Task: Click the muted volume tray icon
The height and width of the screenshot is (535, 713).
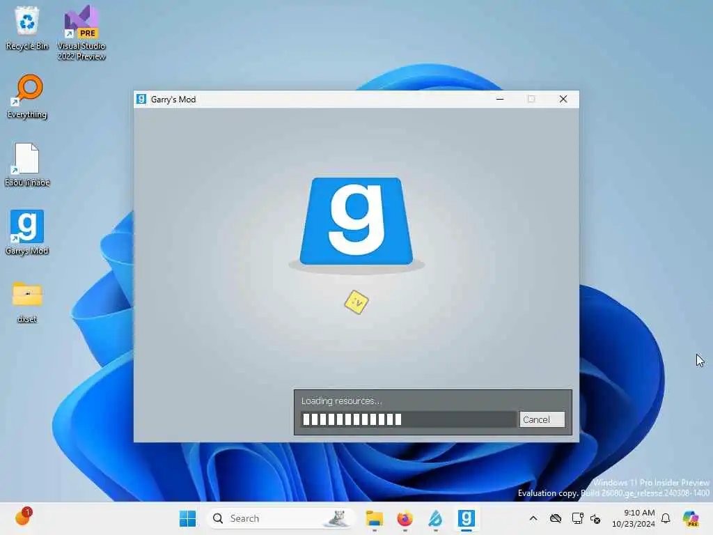Action: click(595, 518)
